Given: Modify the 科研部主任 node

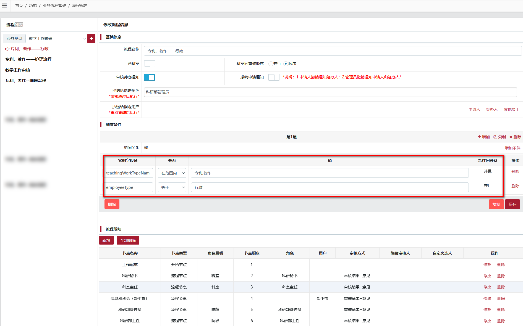Looking at the screenshot, I should pos(487,321).
